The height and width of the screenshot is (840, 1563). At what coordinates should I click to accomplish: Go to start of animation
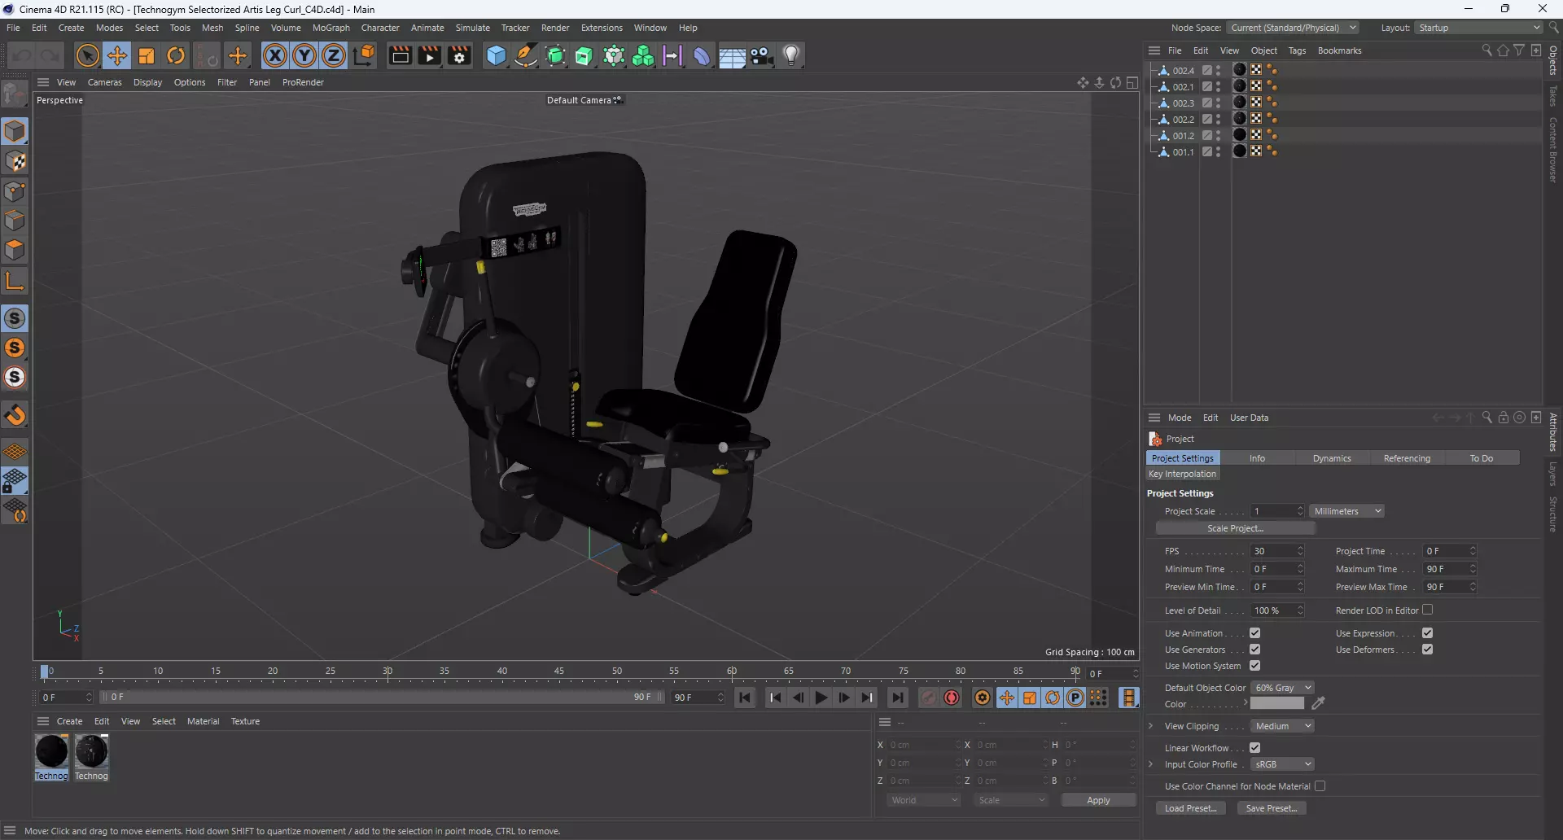[x=745, y=698]
